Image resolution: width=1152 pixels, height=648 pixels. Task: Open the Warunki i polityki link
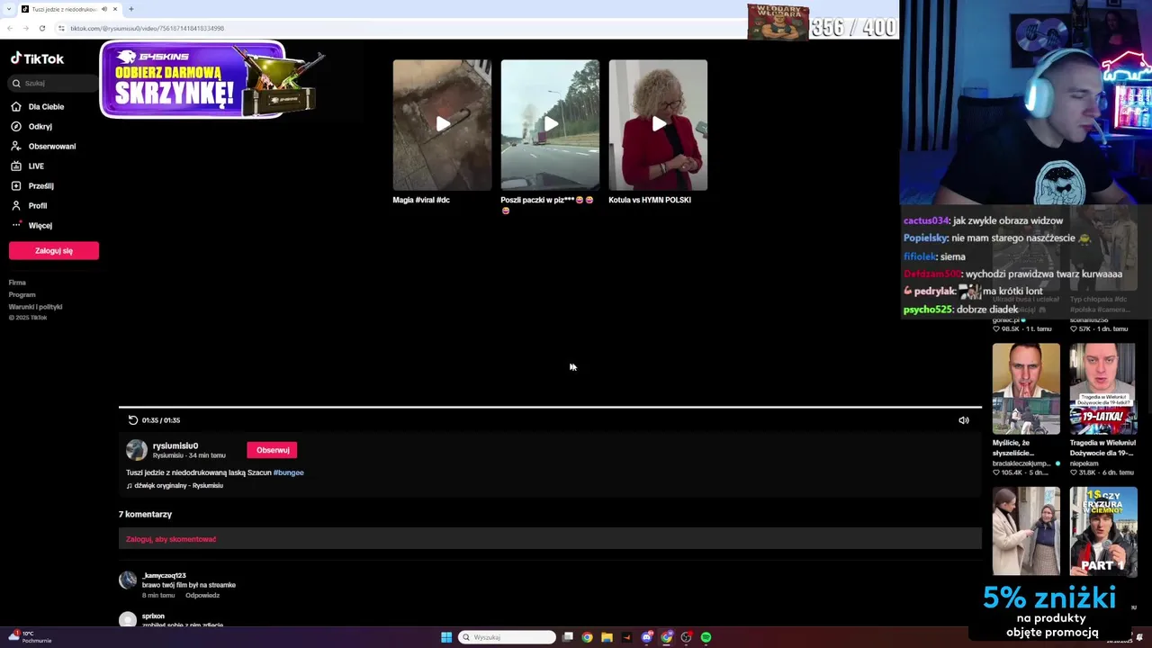click(x=35, y=307)
